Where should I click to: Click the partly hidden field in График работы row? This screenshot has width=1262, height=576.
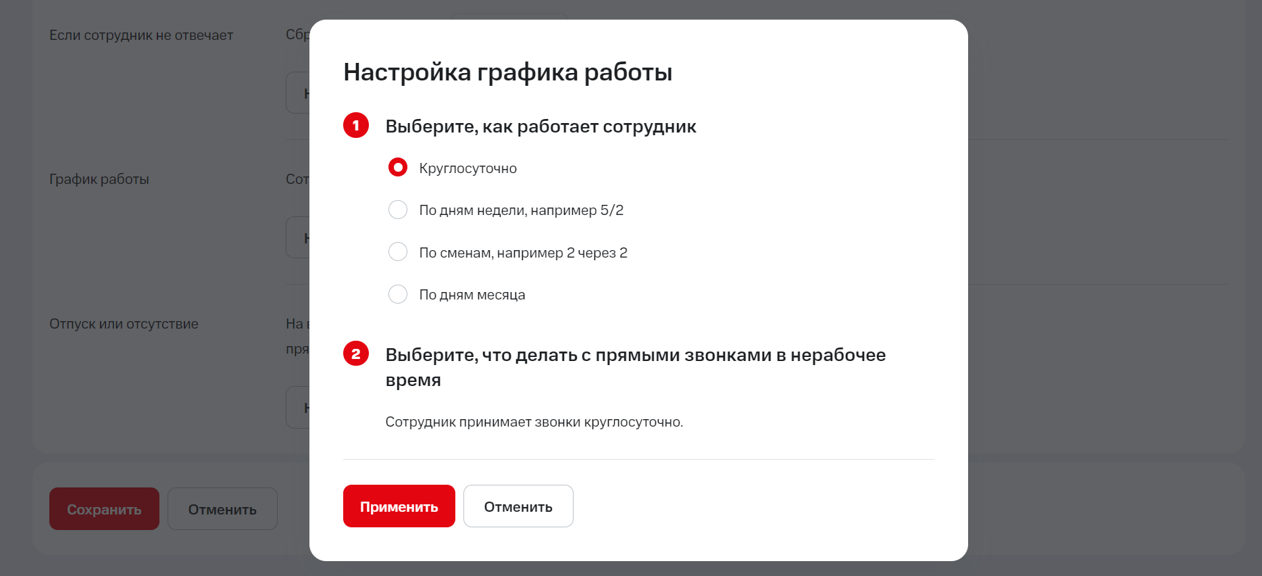tap(298, 238)
